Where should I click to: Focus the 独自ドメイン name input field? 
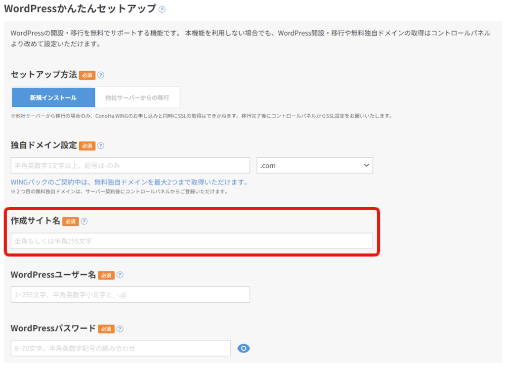point(130,166)
